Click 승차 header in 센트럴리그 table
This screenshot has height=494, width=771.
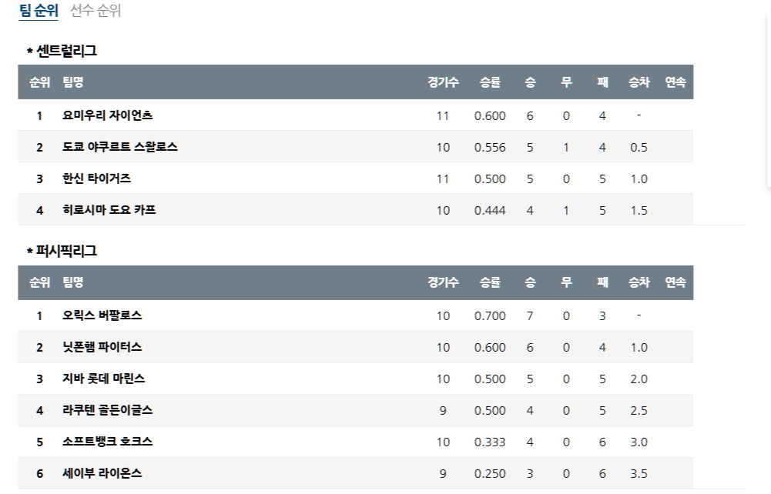tap(639, 82)
